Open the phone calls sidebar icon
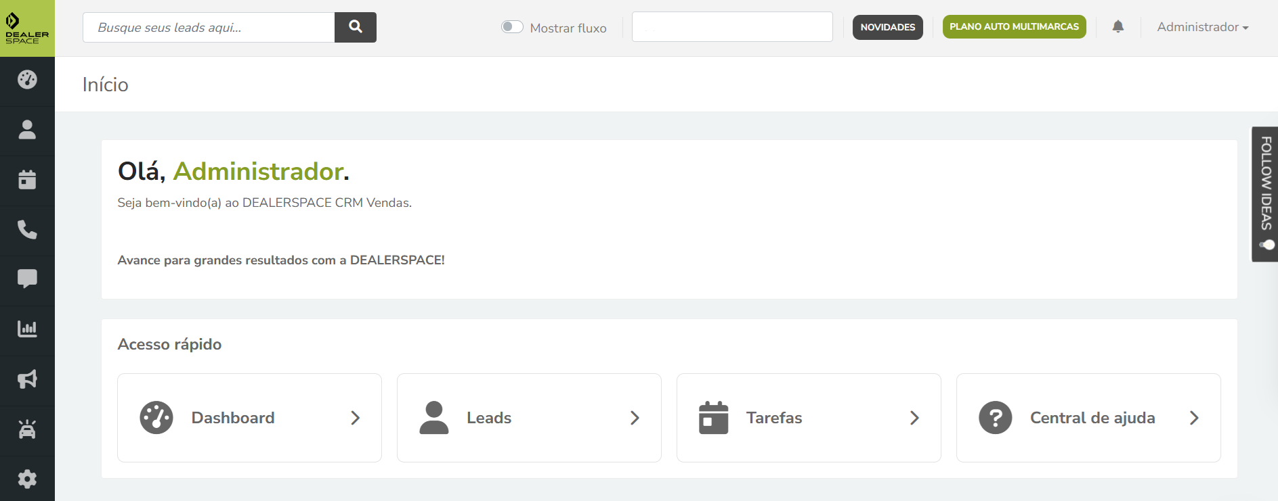 tap(27, 230)
